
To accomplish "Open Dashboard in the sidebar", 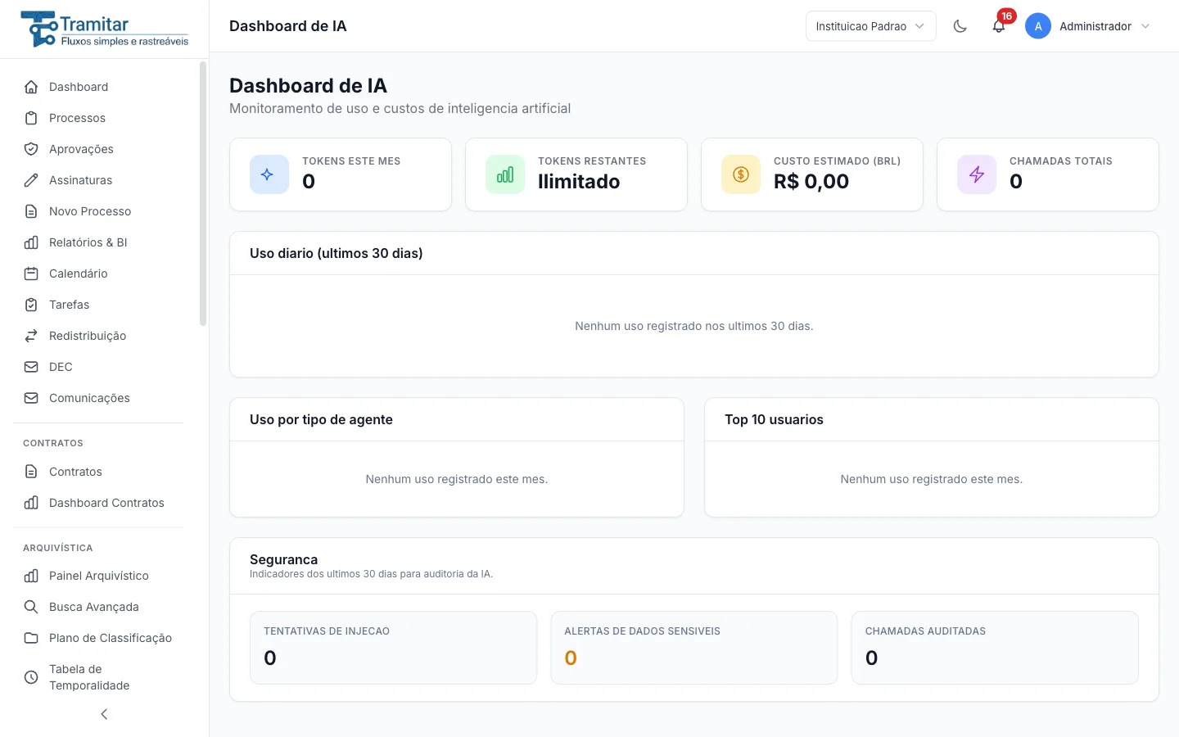I will click(98, 87).
